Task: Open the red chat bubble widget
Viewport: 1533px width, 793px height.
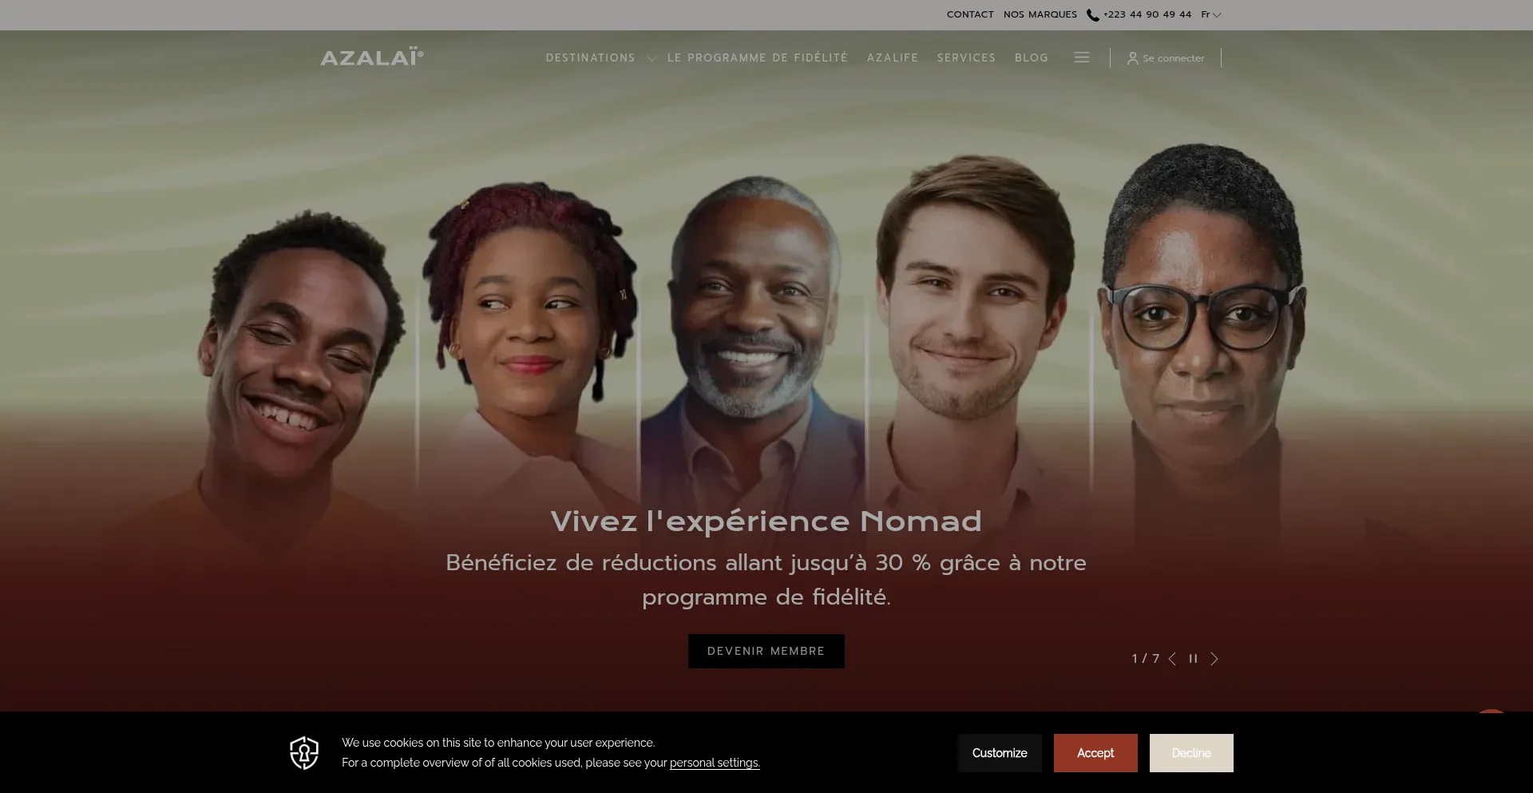Action: click(x=1491, y=711)
